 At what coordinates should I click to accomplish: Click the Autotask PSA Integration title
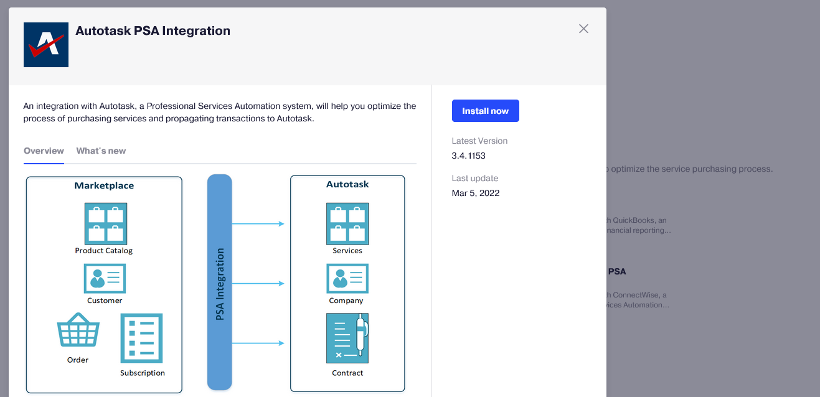153,30
